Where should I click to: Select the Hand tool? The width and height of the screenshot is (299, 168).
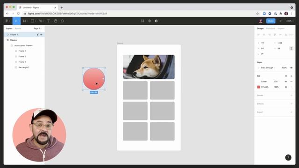coord(56,21)
